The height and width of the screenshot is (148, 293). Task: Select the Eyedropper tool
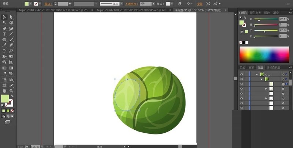click(x=4, y=74)
